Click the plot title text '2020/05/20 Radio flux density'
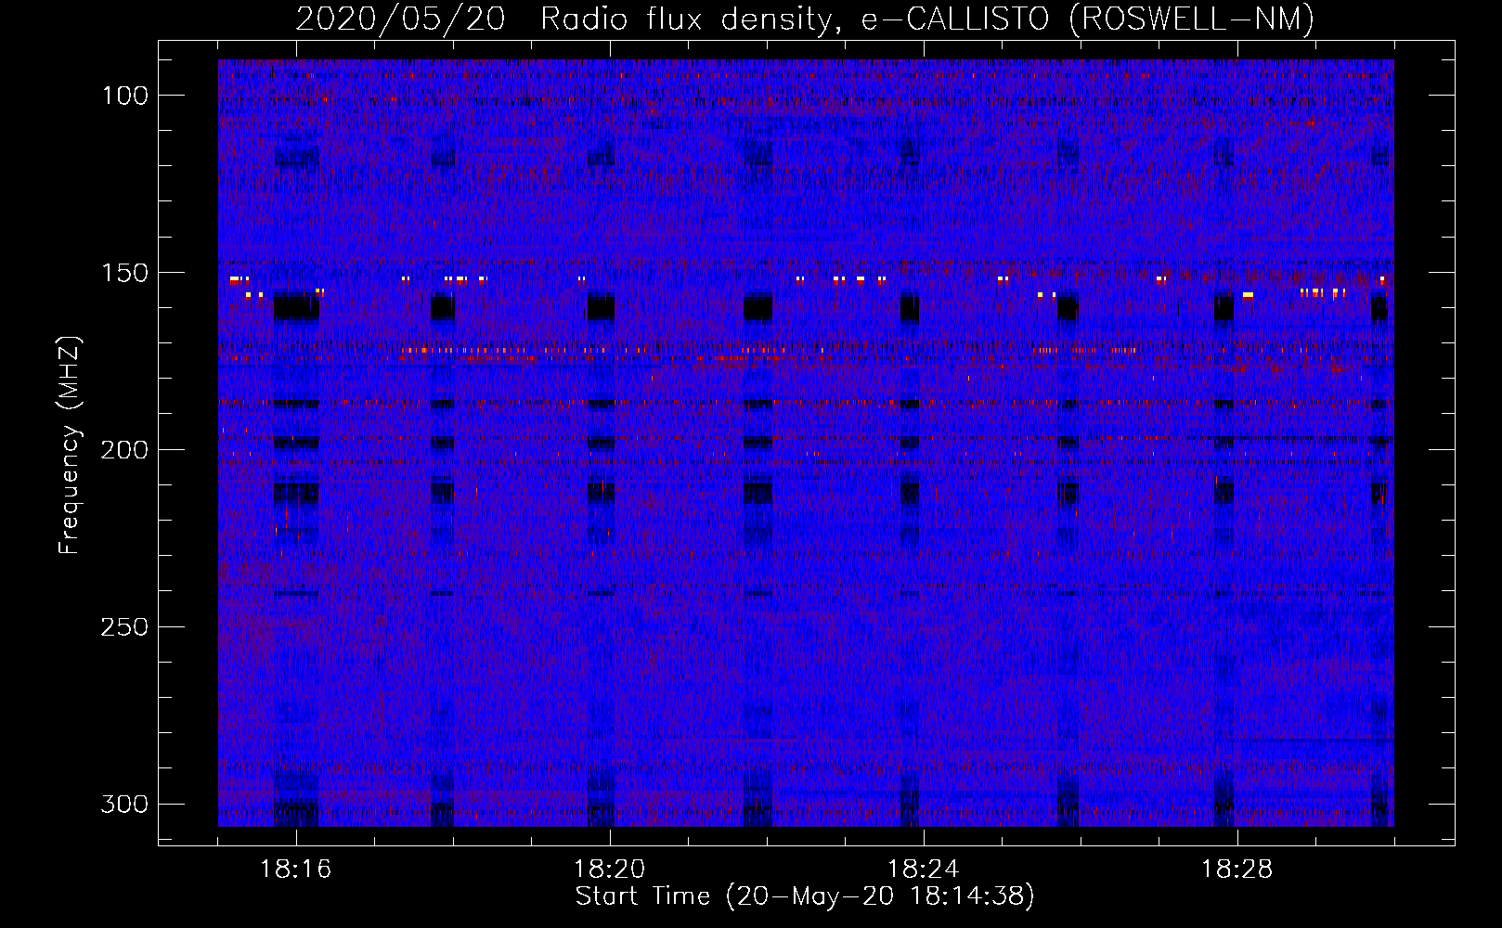 (566, 19)
